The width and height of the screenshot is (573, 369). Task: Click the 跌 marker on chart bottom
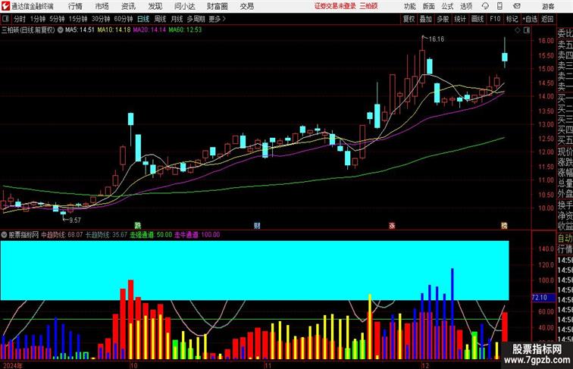[x=138, y=226]
